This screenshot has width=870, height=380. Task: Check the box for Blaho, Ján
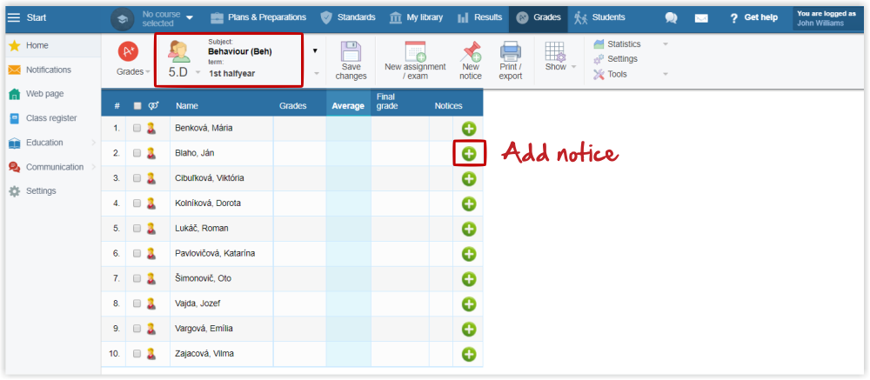click(x=137, y=153)
